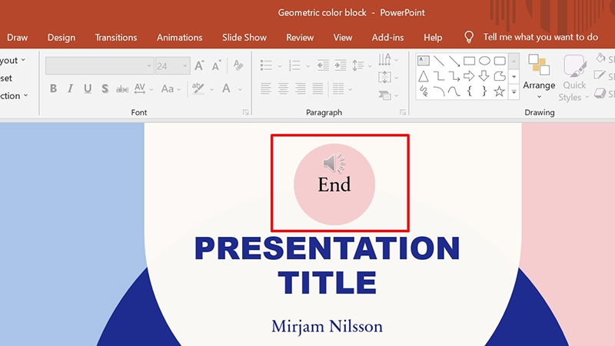Click the Tell me what you want to do box

[x=531, y=37]
